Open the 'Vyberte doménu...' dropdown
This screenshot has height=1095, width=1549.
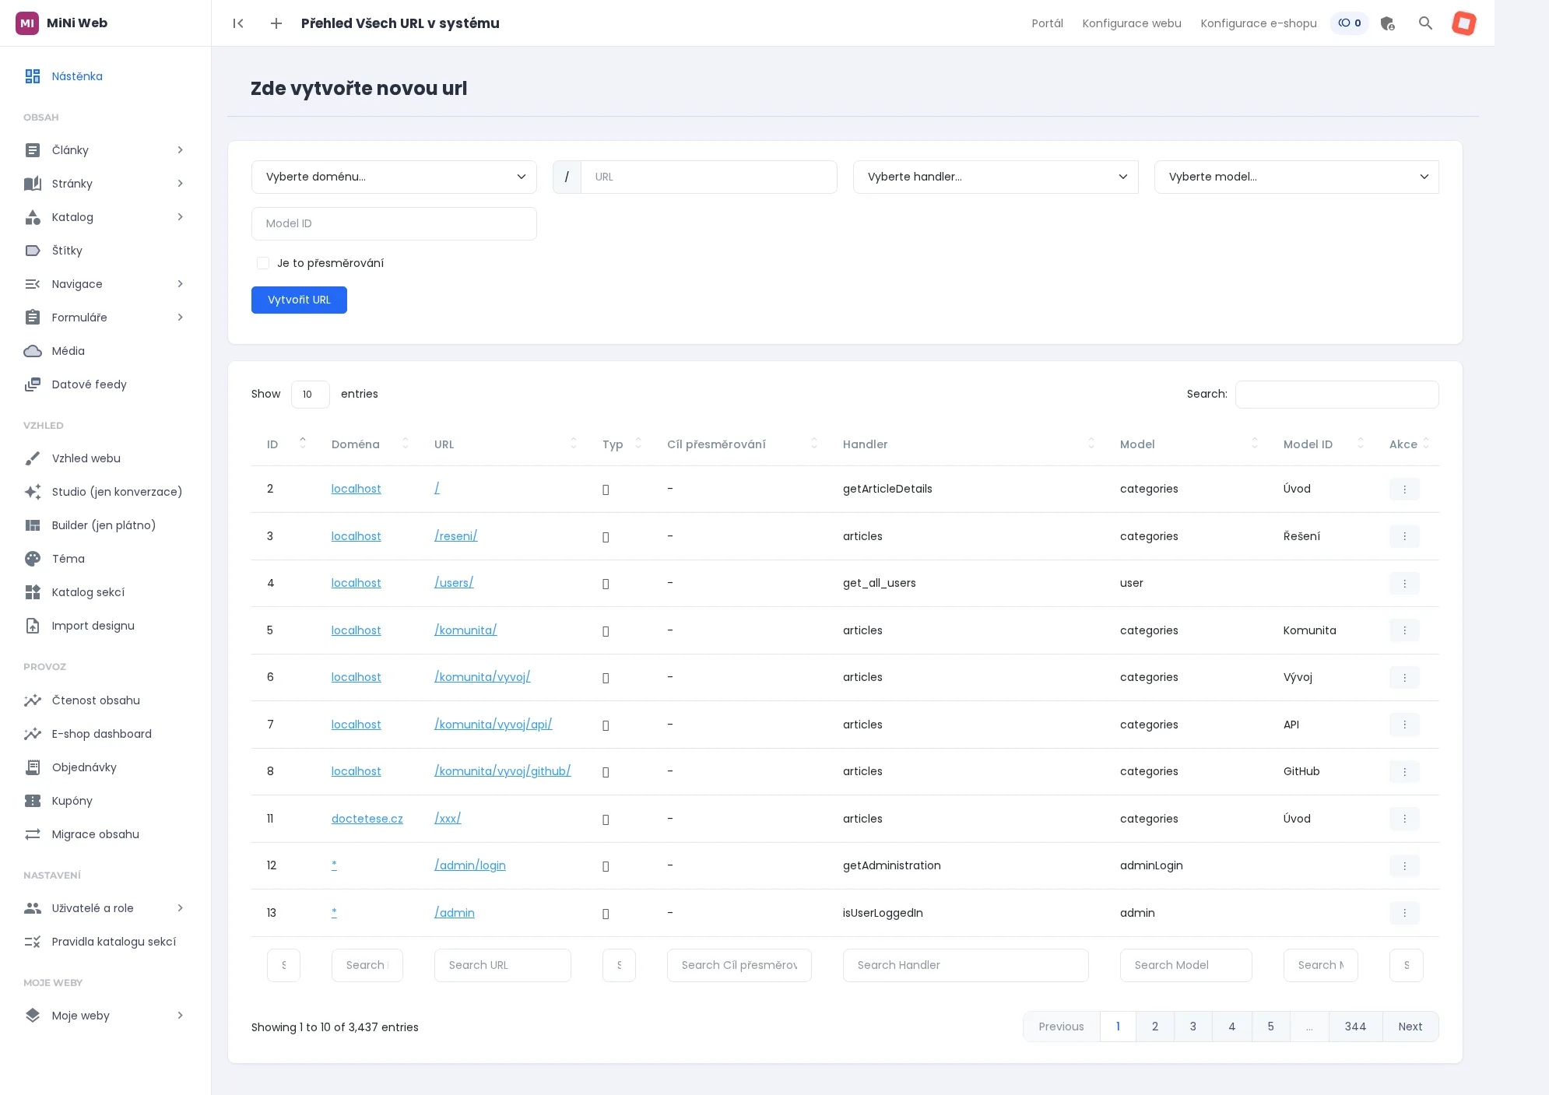coord(394,177)
